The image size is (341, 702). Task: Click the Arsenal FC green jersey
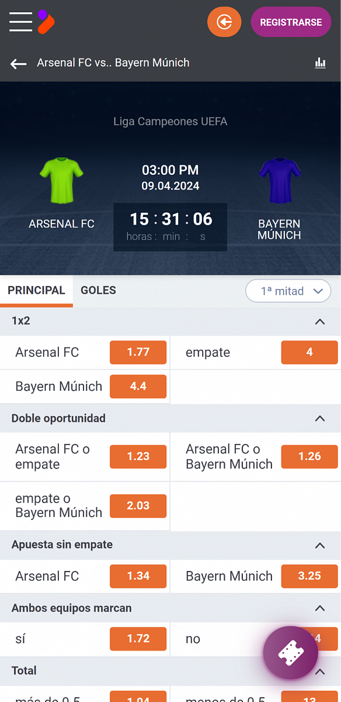[x=61, y=180]
